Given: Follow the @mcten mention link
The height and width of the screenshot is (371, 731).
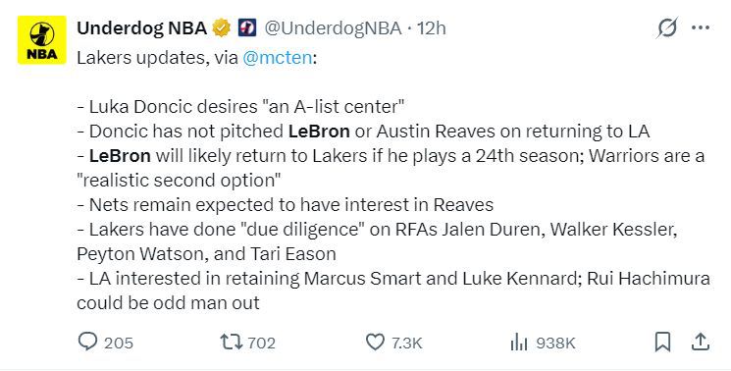Looking at the screenshot, I should pyautogui.click(x=278, y=58).
